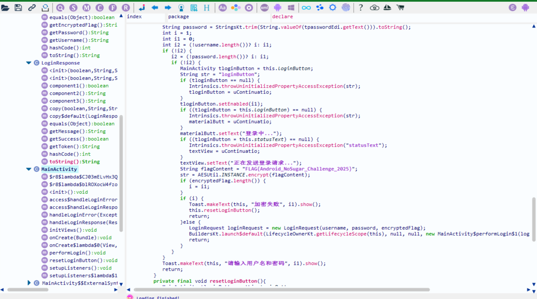Image resolution: width=537 pixels, height=299 pixels.
Task: Click the purple E icon at far right
Action: [x=512, y=7]
